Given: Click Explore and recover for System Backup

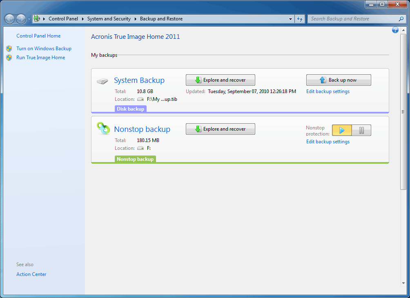Looking at the screenshot, I should click(221, 80).
